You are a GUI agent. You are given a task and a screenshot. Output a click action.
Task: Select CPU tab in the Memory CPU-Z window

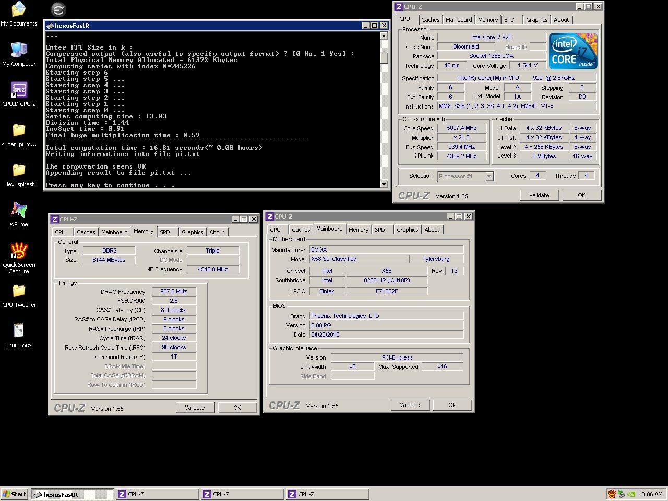pos(61,232)
